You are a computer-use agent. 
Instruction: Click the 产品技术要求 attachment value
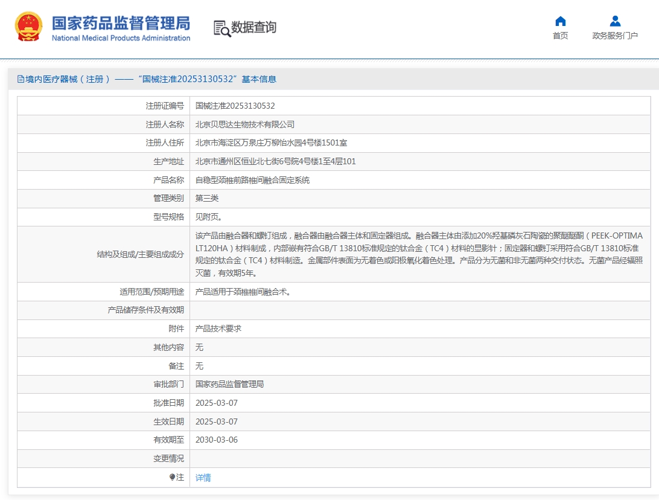click(218, 329)
